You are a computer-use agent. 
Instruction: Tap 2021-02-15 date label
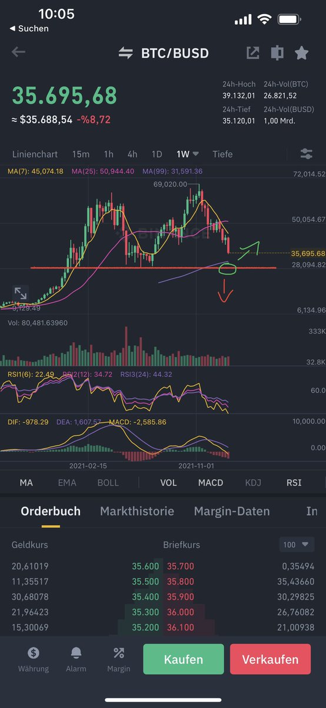[x=87, y=466]
